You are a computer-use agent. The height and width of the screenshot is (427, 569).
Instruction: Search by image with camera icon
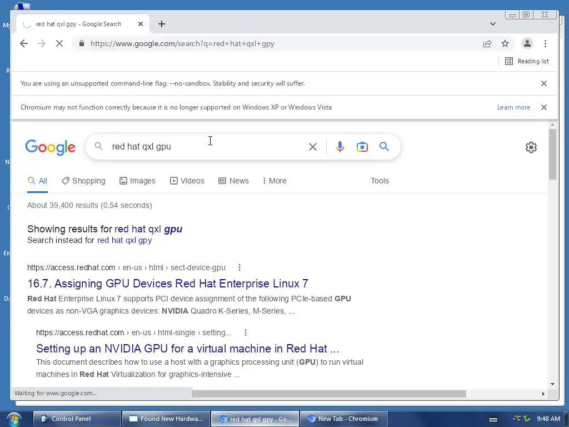[x=362, y=147]
